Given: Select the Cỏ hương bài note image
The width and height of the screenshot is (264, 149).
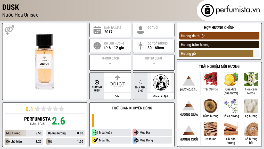Looking at the screenshot, I should pyautogui.click(x=251, y=129).
